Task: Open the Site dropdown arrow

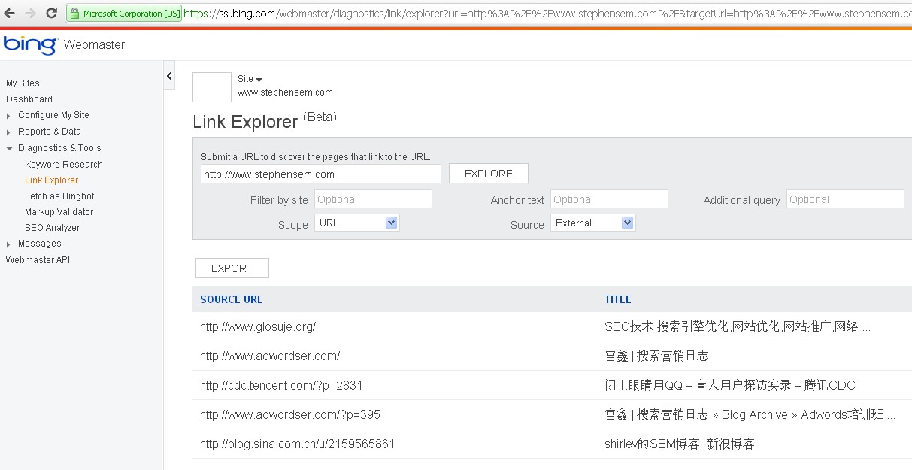Action: 259,80
